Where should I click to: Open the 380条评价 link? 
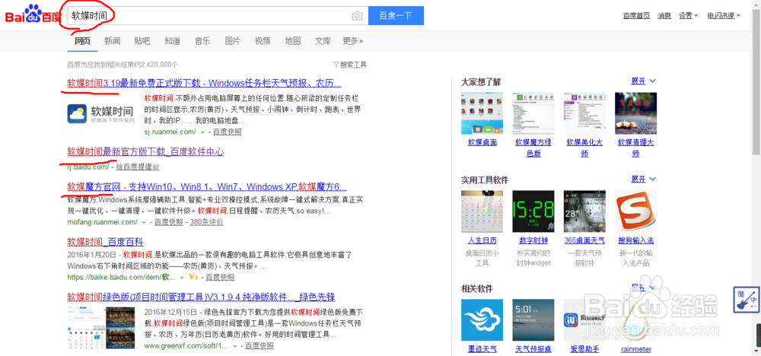point(206,222)
